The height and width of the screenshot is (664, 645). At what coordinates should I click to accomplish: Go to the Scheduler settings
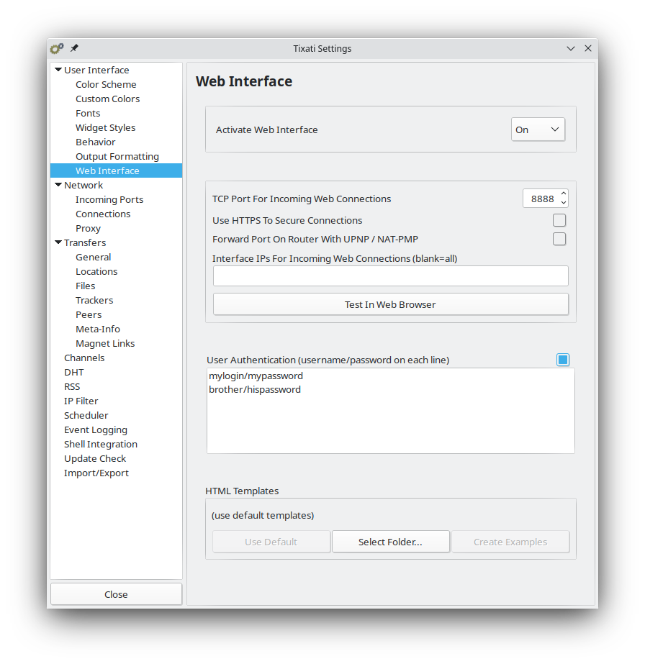[x=86, y=415]
